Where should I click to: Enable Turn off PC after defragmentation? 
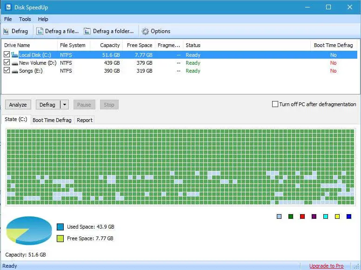275,104
